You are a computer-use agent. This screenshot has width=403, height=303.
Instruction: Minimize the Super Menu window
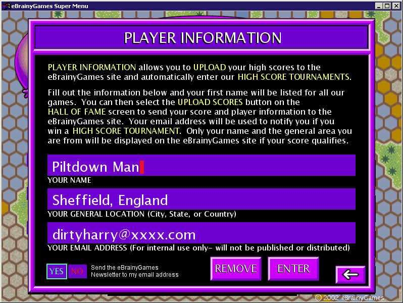378,6
